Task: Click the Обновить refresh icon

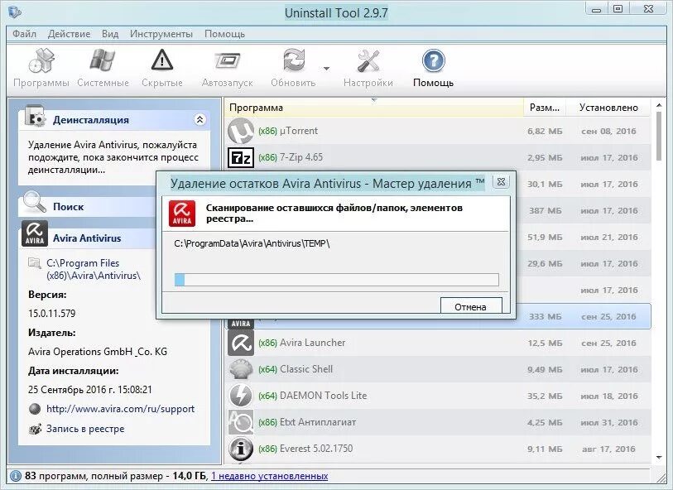Action: tap(294, 60)
